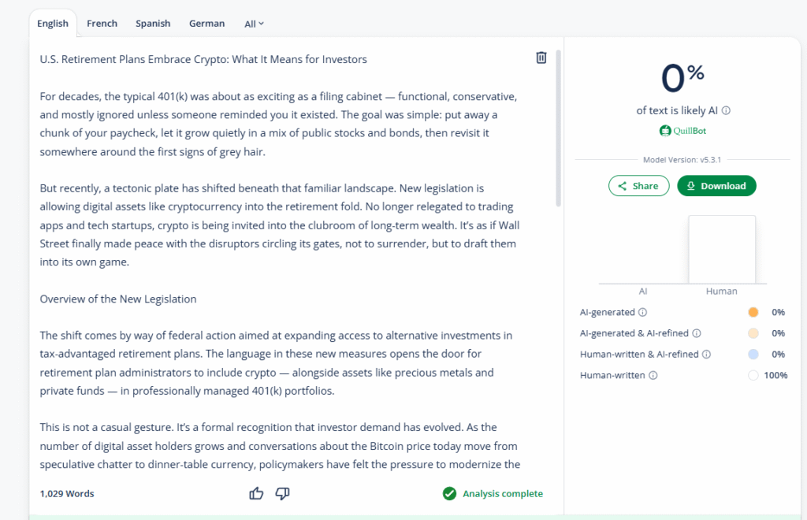The height and width of the screenshot is (520, 807).
Task: Click the Human bar in the chart
Action: pos(722,250)
